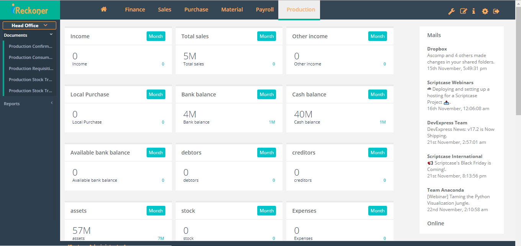Toggle the stock Month switch
Viewport: 521px width, 246px height.
[x=266, y=210]
